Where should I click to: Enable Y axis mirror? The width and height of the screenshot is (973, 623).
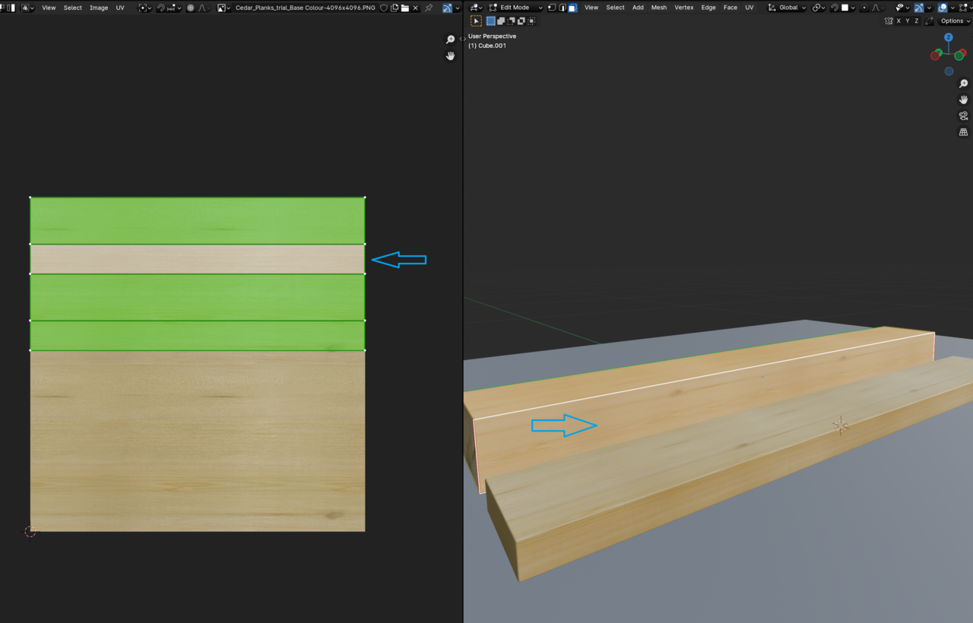click(908, 21)
